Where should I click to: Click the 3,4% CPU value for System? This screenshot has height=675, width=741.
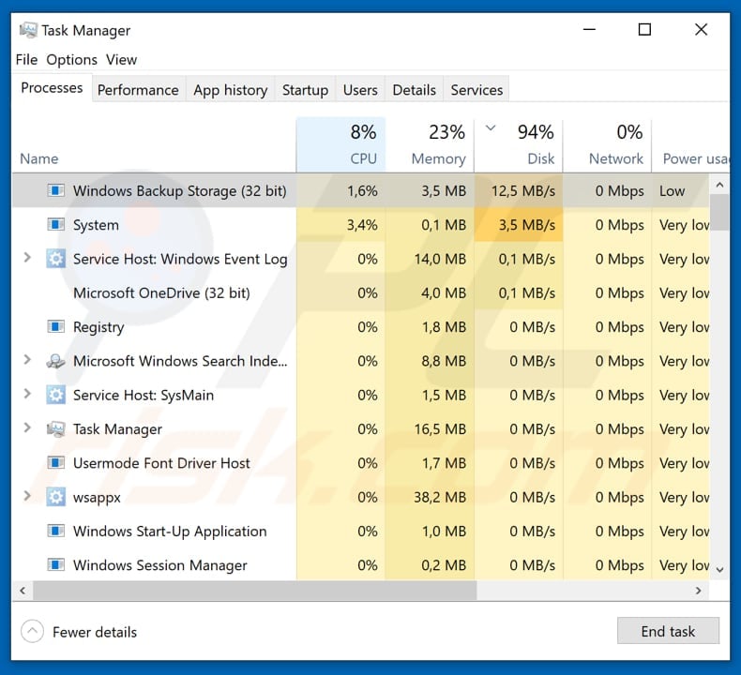tap(362, 225)
